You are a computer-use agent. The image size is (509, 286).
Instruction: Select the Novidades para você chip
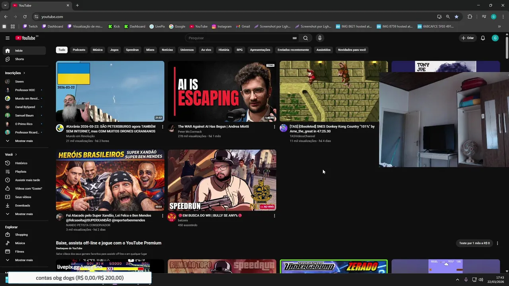click(352, 50)
